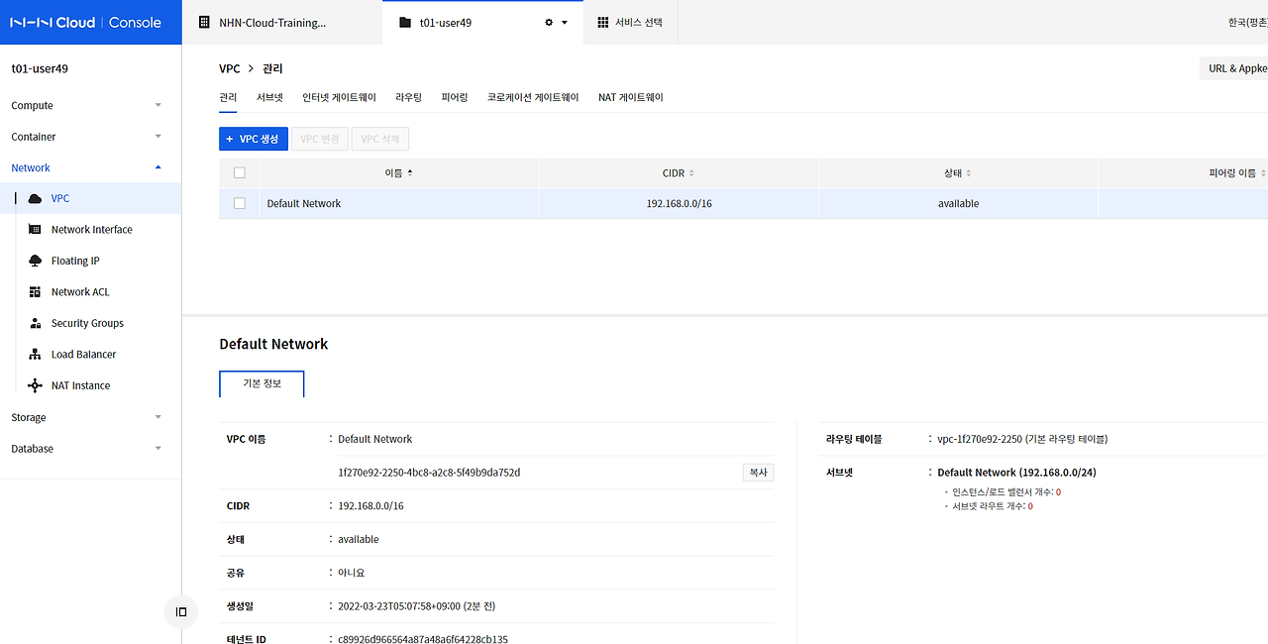Image resolution: width=1268 pixels, height=644 pixels.
Task: Open the URL & Appkey button
Action: (1233, 68)
